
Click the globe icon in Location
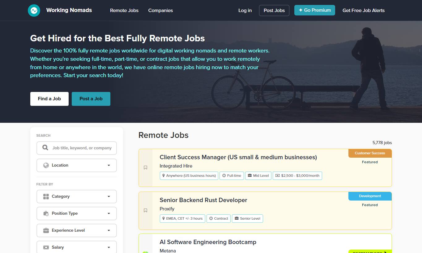(46, 165)
